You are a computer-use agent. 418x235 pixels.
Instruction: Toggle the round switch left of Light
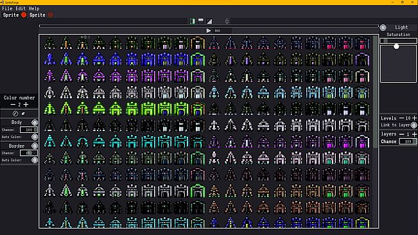pos(383,28)
